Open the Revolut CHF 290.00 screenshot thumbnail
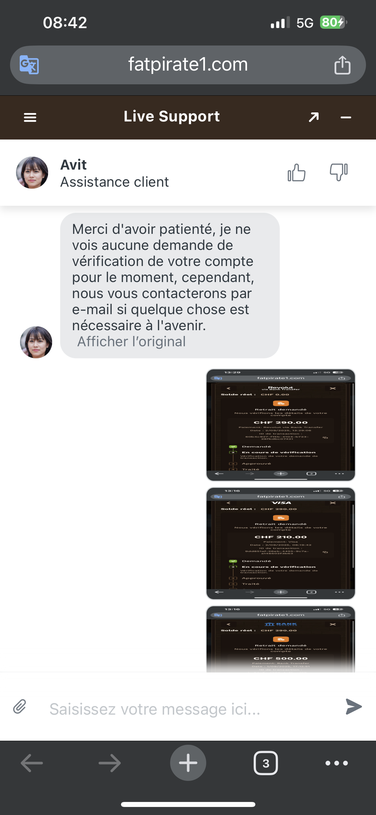The image size is (376, 815). tap(281, 425)
